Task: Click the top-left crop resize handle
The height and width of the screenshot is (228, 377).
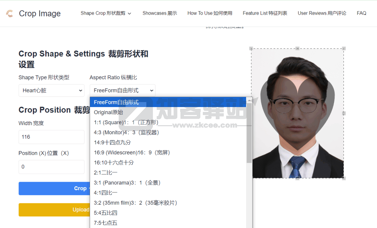Action: click(251, 48)
